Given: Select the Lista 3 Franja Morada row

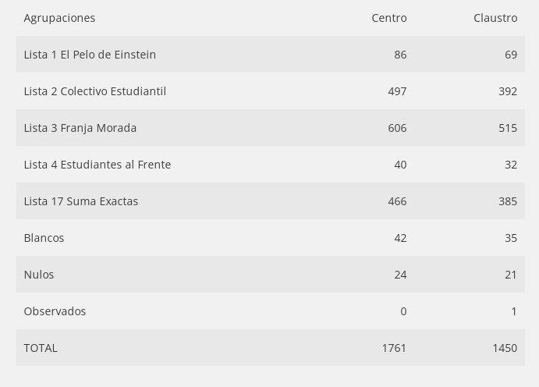Looking at the screenshot, I should tap(271, 128).
